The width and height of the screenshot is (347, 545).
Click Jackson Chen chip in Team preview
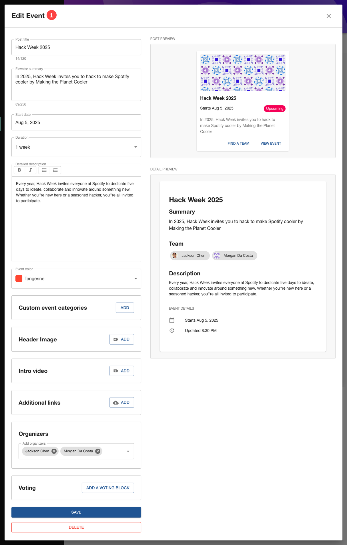tap(190, 256)
